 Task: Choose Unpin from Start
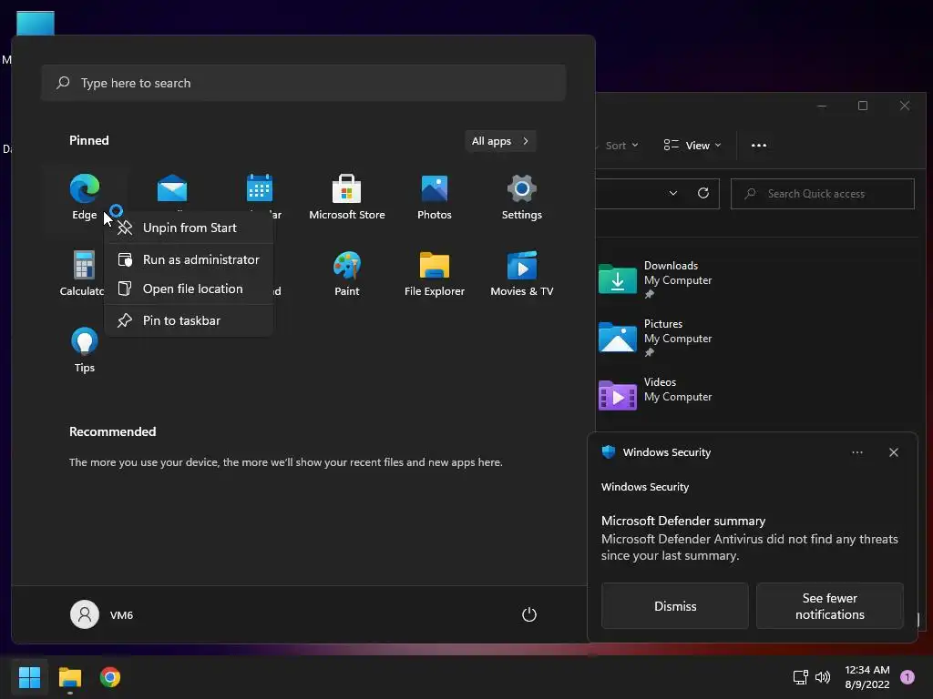189,228
